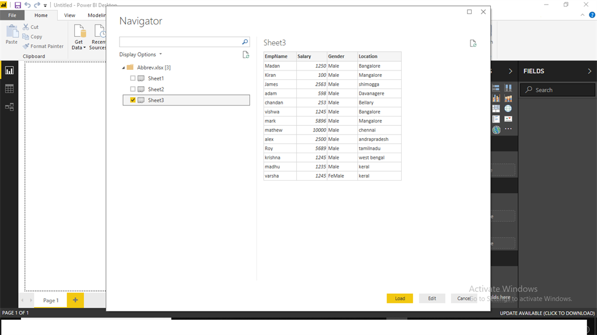
Task: Click Abbrev.xlsx [3] folder label
Action: point(154,68)
